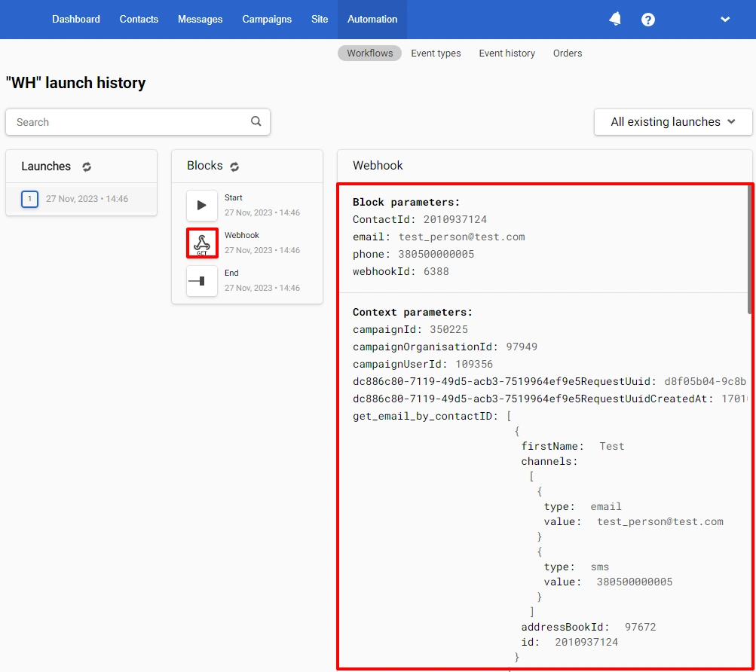Switch to Event types tab
Screen dimensions: 756x672
pos(436,53)
